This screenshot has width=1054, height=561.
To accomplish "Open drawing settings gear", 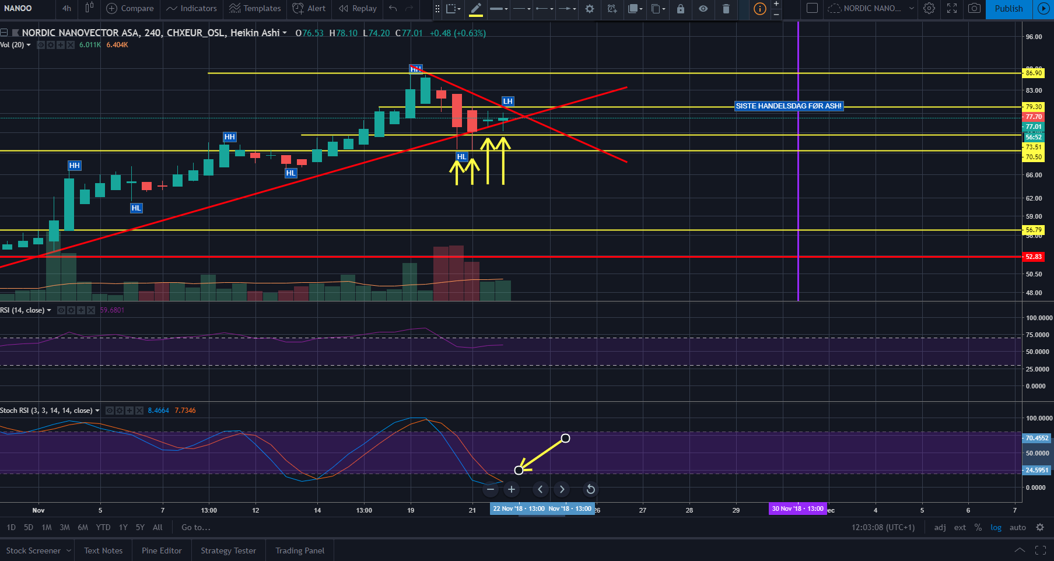I will click(x=590, y=9).
